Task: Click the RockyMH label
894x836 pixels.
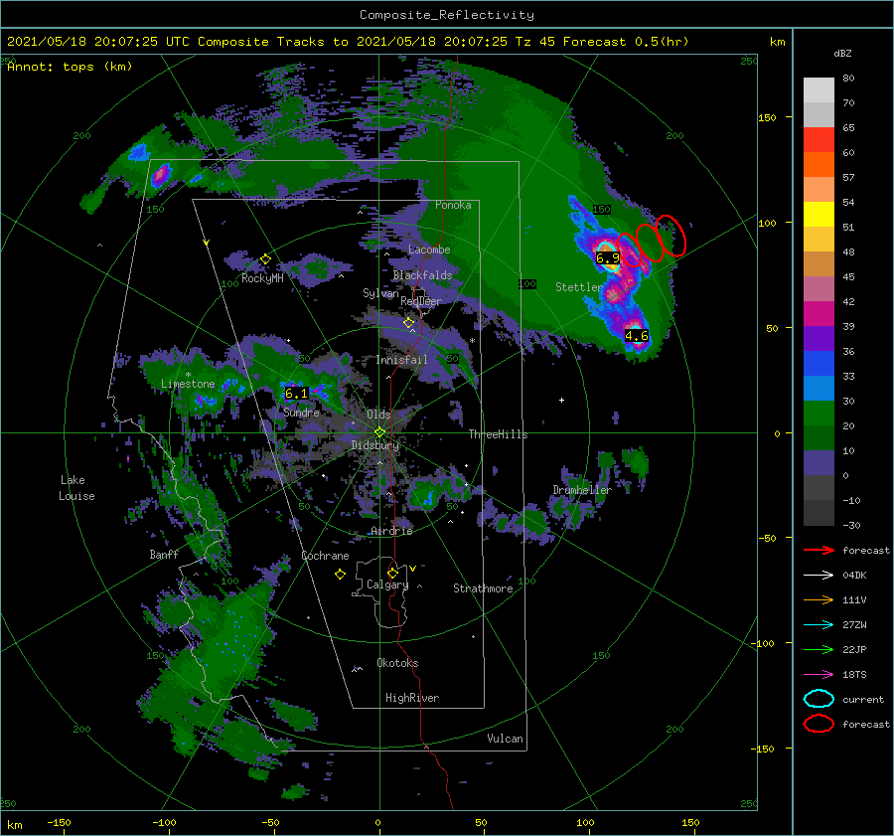Action: (262, 278)
